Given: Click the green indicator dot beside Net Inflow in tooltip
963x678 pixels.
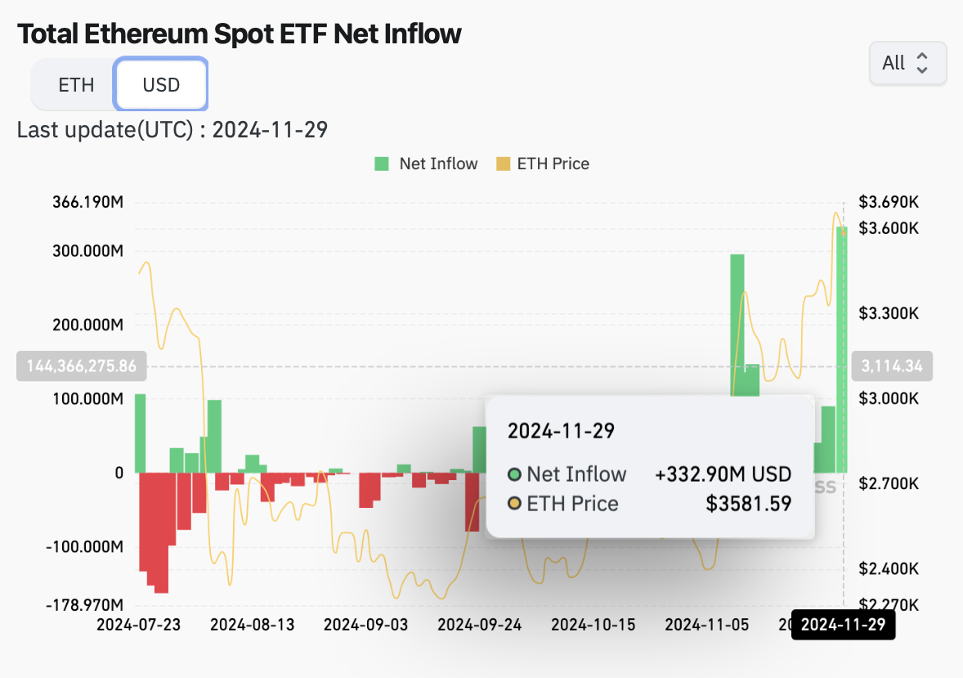Looking at the screenshot, I should point(514,474).
